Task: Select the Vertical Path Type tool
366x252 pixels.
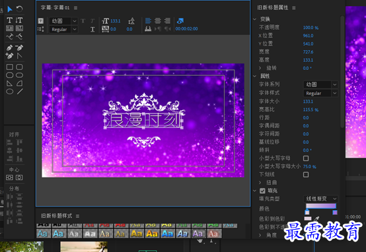Action: point(19,36)
